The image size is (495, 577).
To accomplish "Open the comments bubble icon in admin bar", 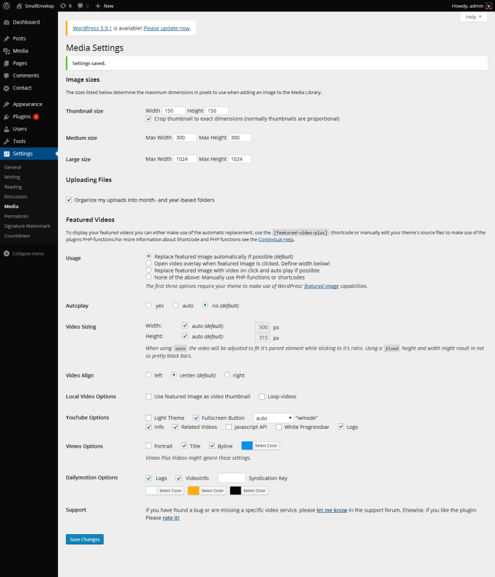I will 80,6.
